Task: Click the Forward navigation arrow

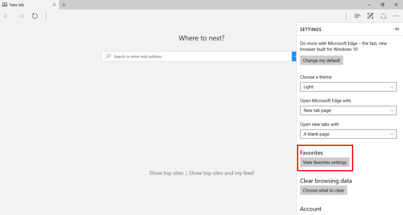Action: [21, 16]
